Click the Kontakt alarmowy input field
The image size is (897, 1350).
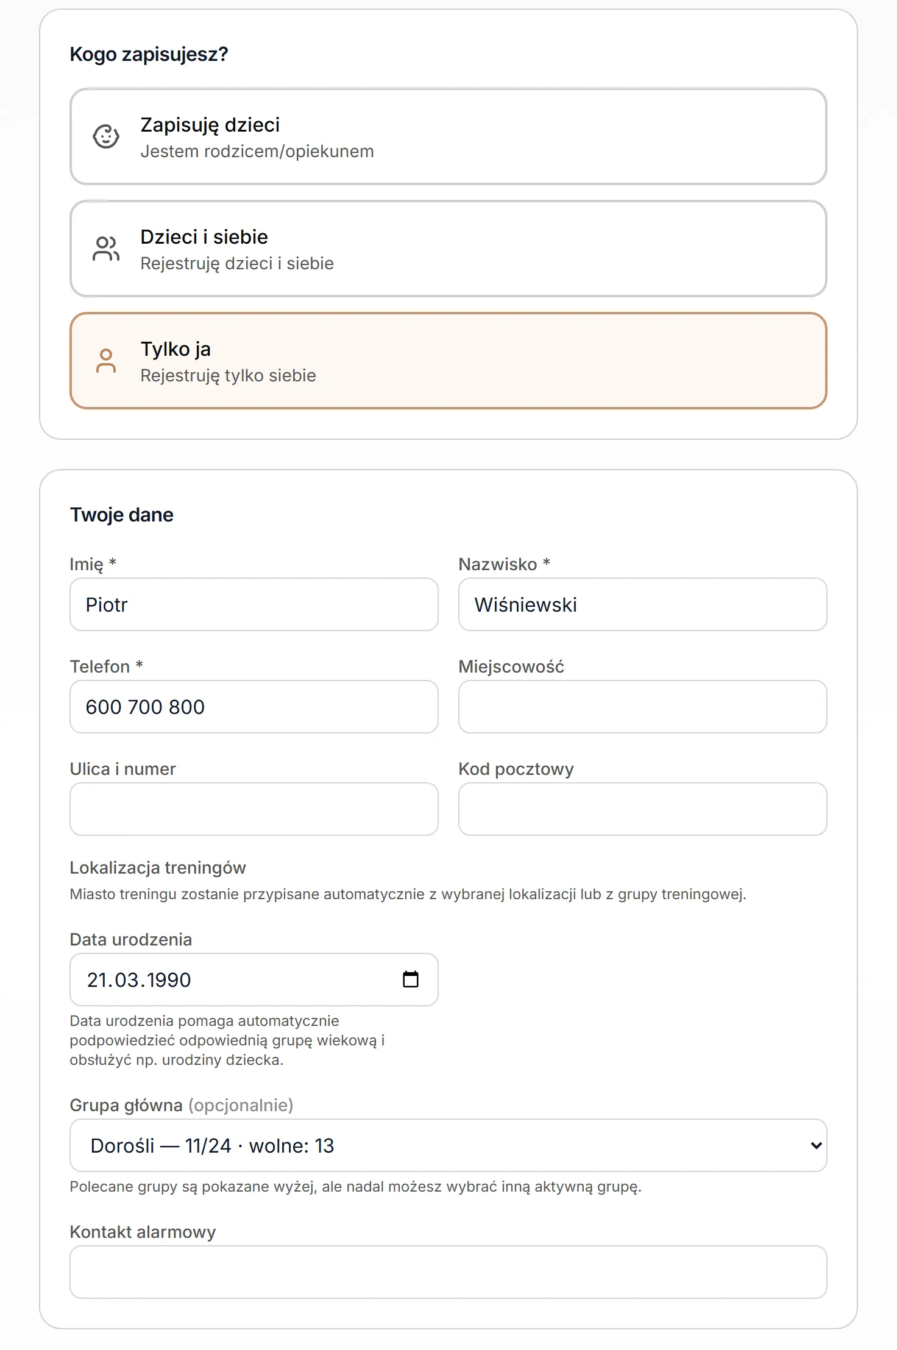click(x=448, y=1272)
